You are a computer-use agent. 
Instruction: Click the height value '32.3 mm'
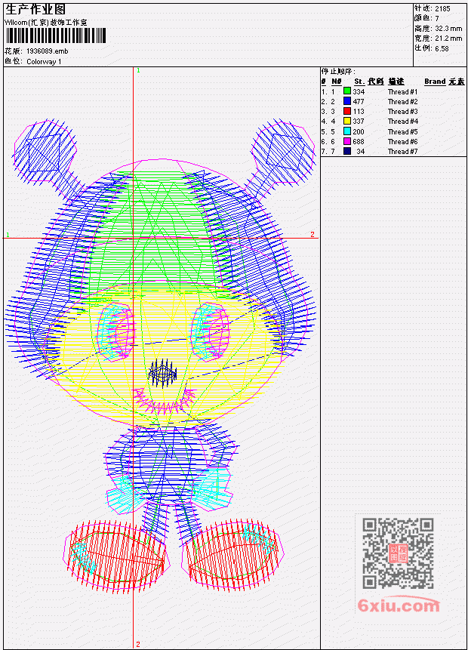pyautogui.click(x=448, y=29)
